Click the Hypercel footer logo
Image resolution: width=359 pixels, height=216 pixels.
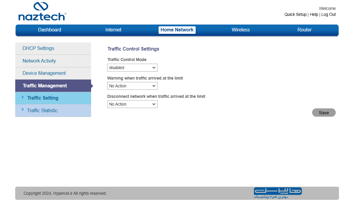pos(278,193)
